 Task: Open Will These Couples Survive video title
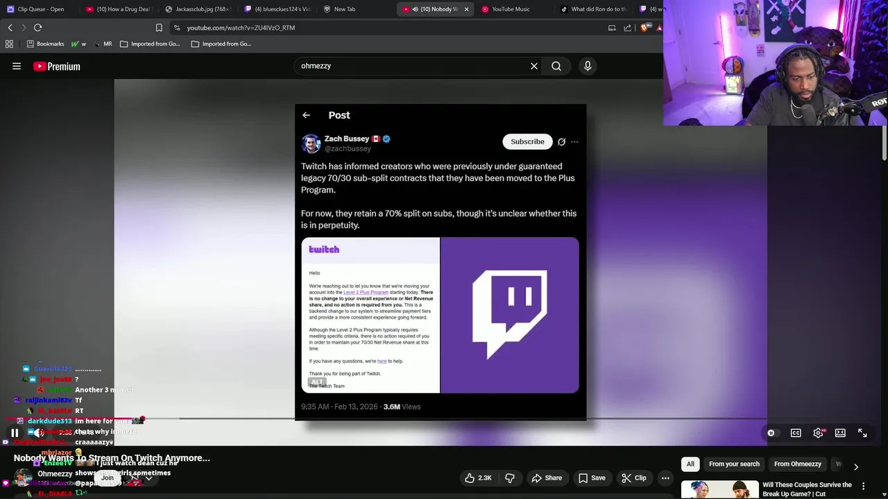807,489
